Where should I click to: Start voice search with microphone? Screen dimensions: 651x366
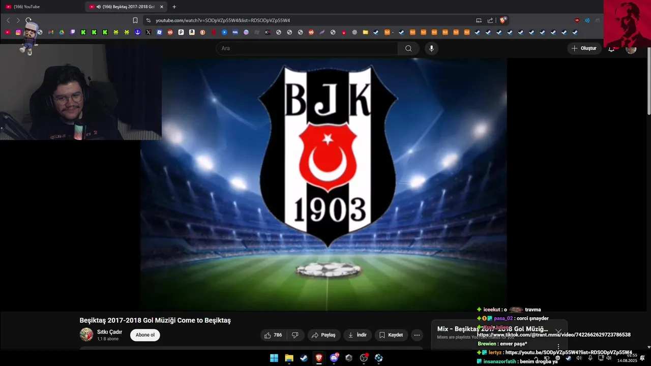[x=431, y=48]
